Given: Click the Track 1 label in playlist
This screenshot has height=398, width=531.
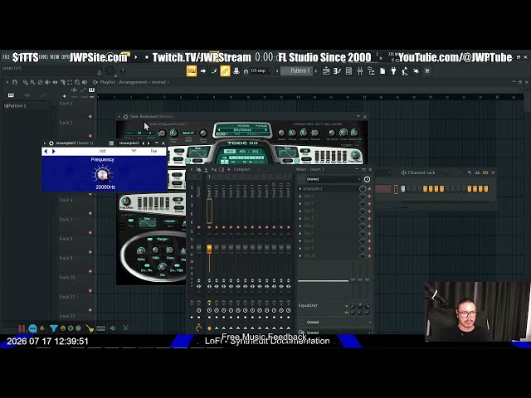Looking at the screenshot, I should tap(66, 103).
